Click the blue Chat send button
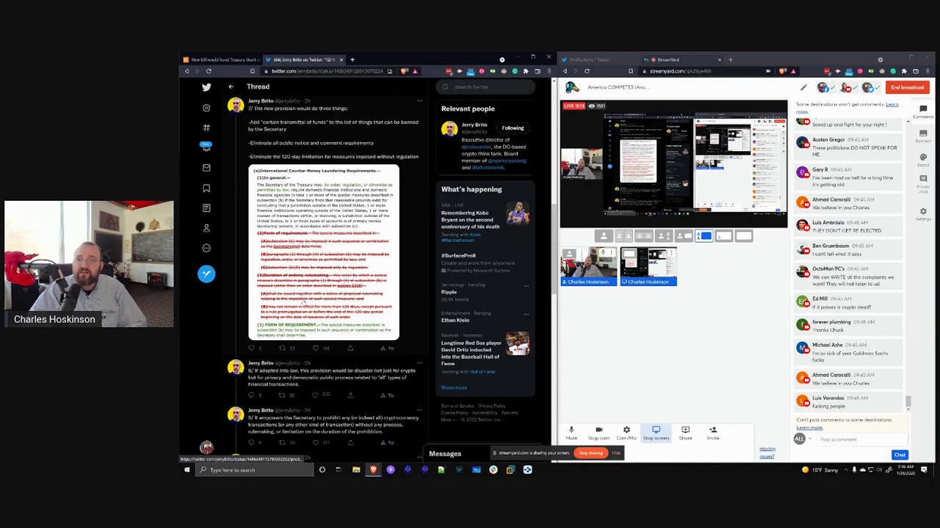The height and width of the screenshot is (528, 940). [900, 455]
